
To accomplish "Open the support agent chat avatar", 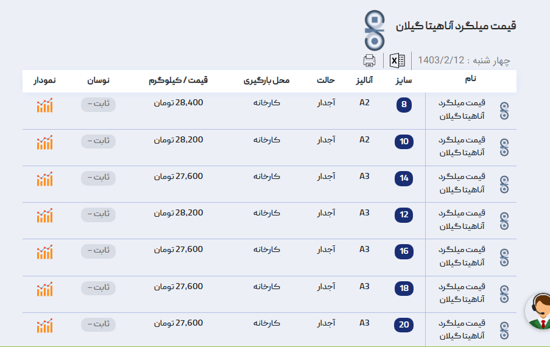I will [539, 311].
